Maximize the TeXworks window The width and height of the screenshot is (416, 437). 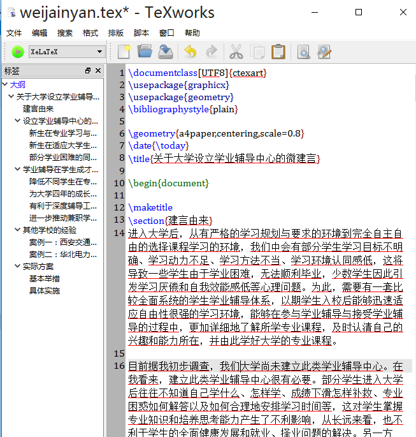pyautogui.click(x=359, y=12)
